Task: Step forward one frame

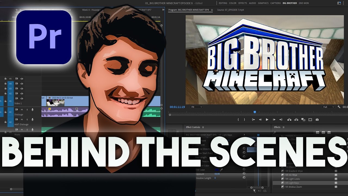Action: [274, 120]
